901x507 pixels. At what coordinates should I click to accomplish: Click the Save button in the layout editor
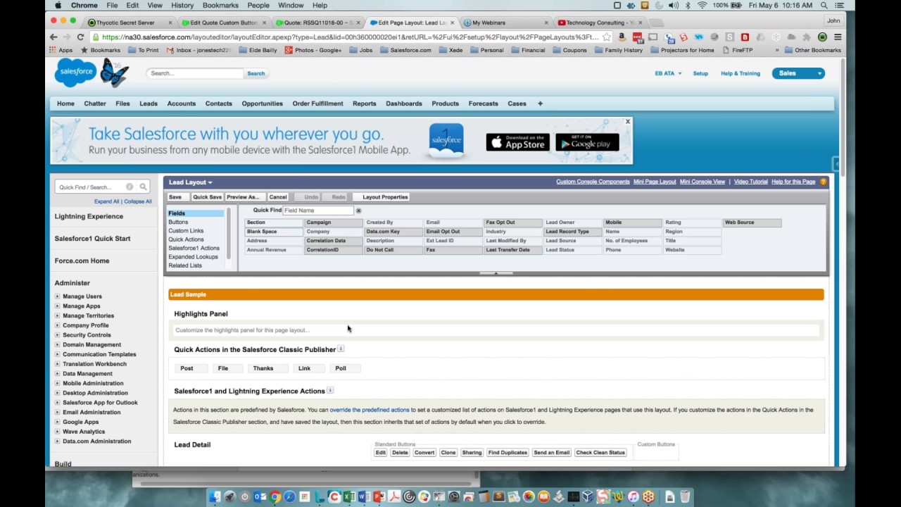[x=175, y=197]
